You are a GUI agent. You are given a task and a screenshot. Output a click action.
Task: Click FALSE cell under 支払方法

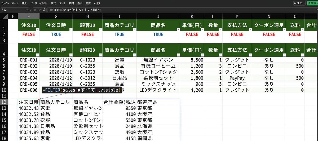click(x=237, y=34)
